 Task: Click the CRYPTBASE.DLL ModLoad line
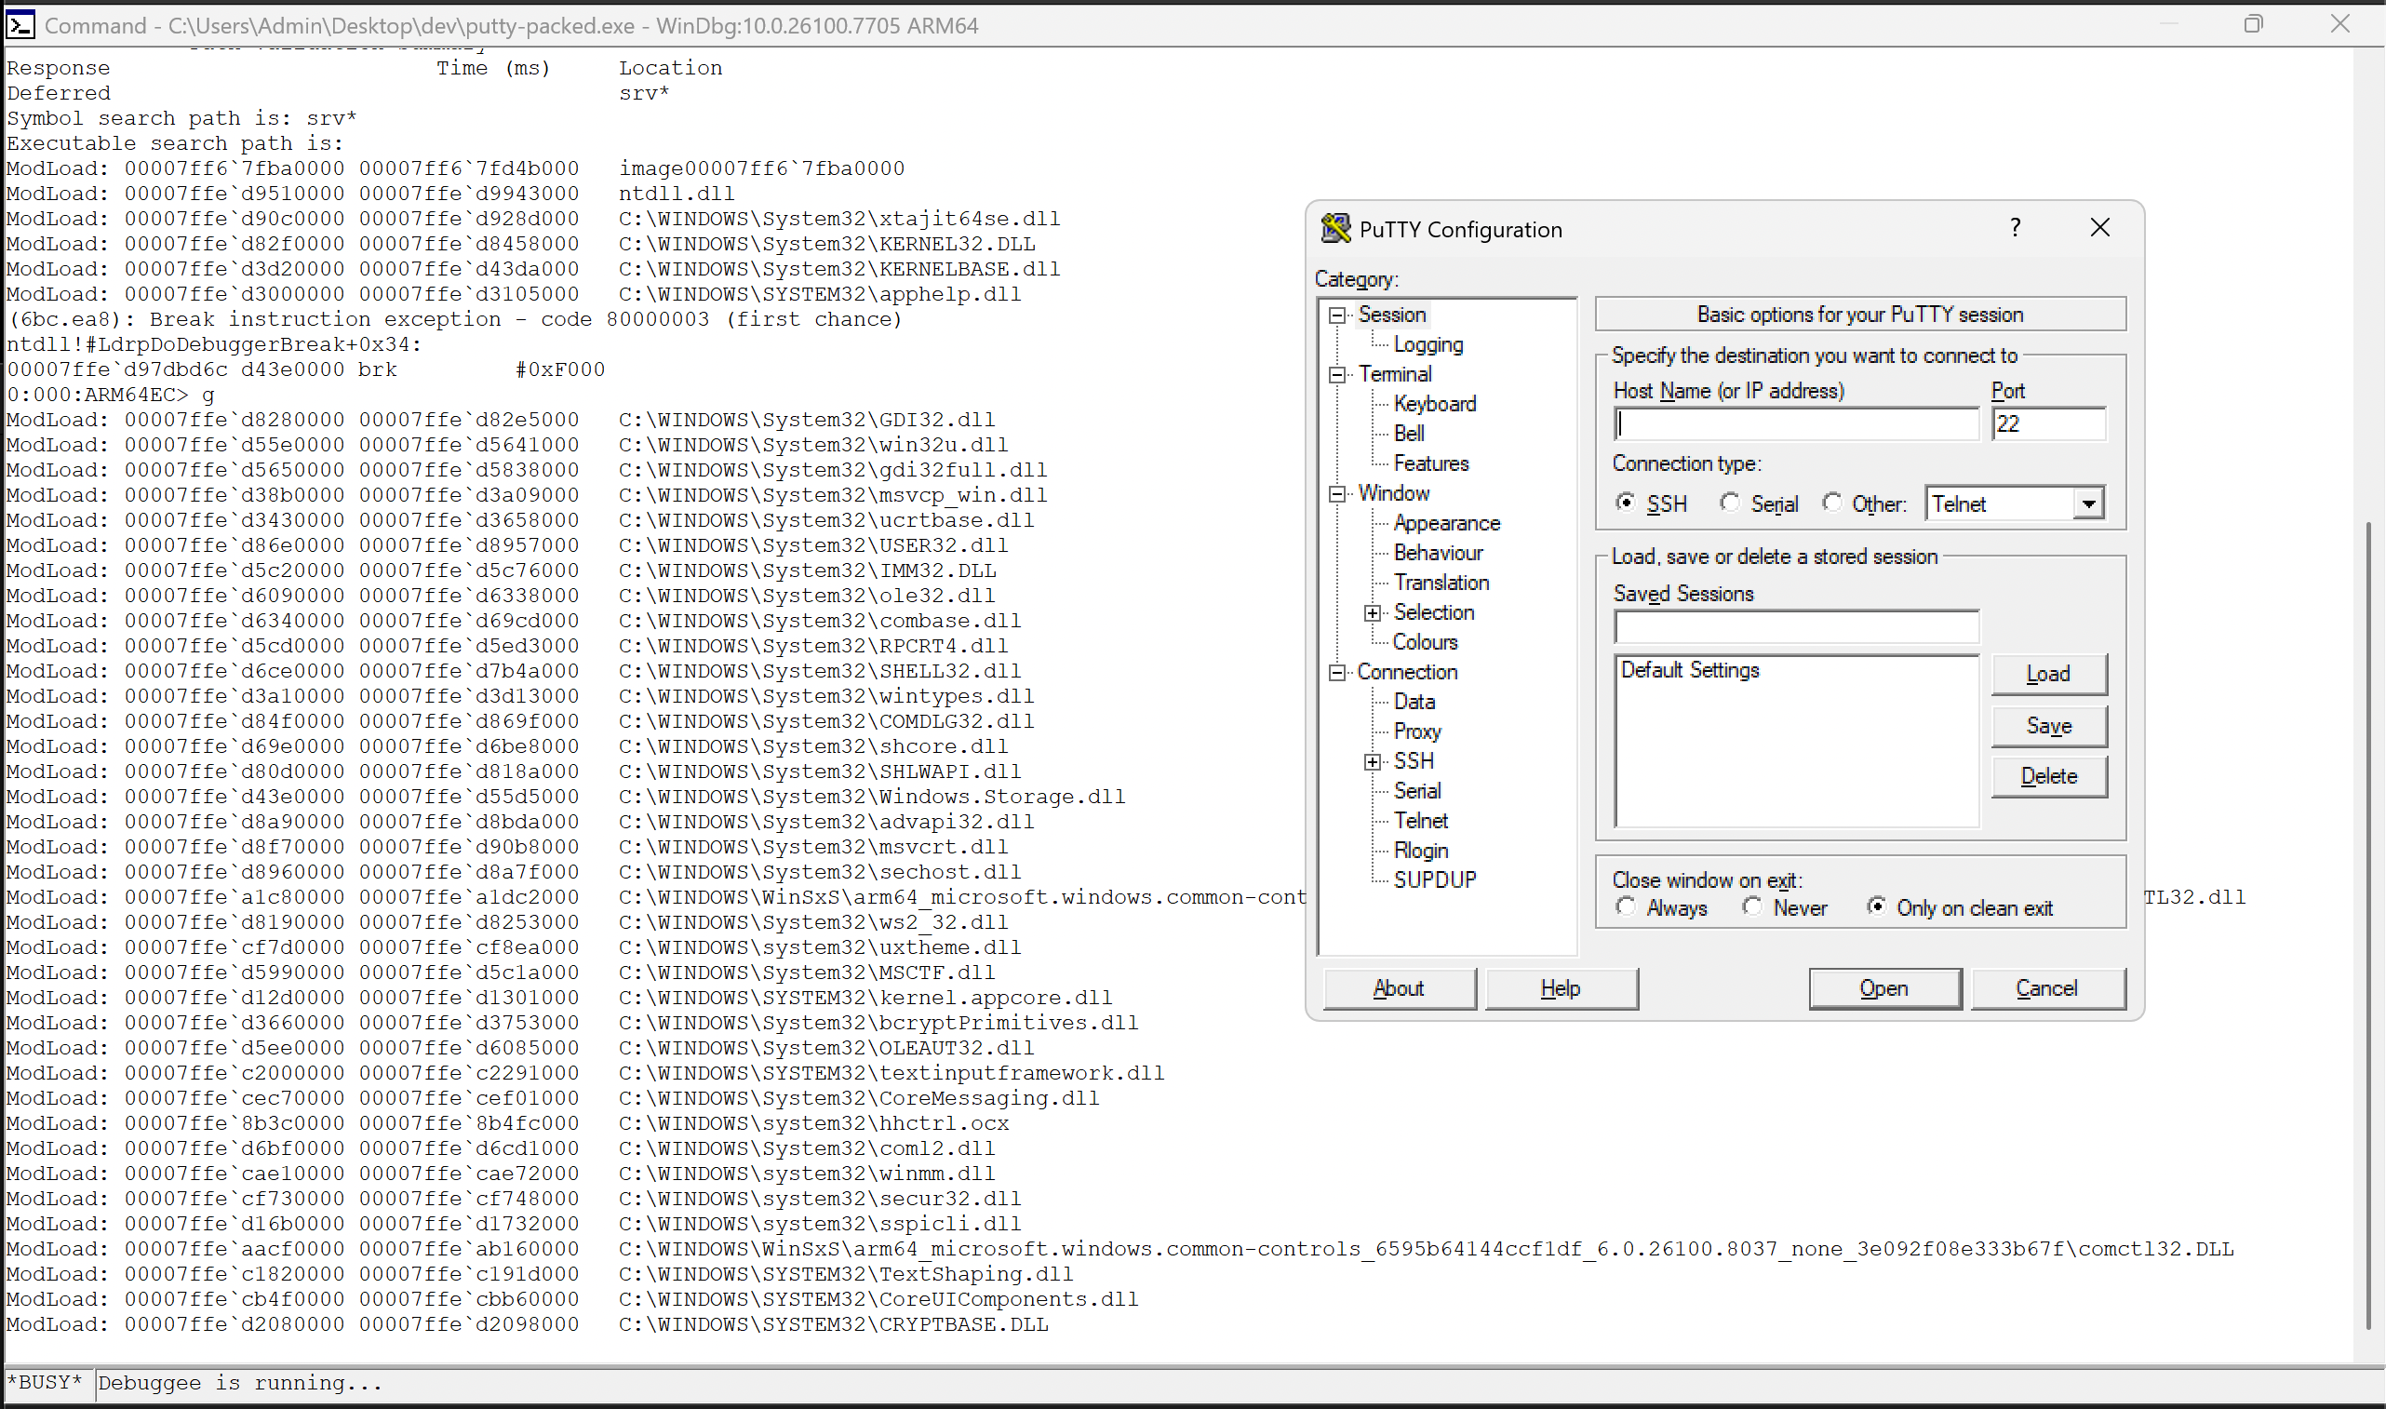tap(527, 1325)
